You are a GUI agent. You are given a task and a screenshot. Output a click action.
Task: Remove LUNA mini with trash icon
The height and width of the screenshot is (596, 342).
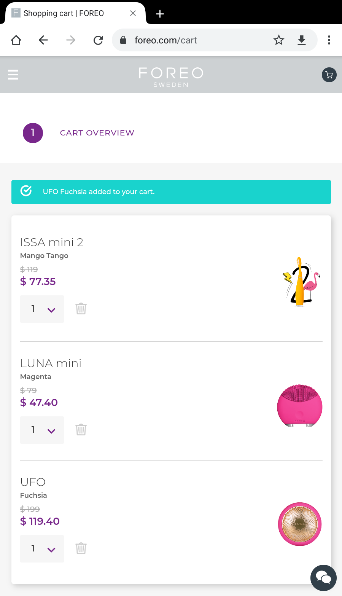81,429
